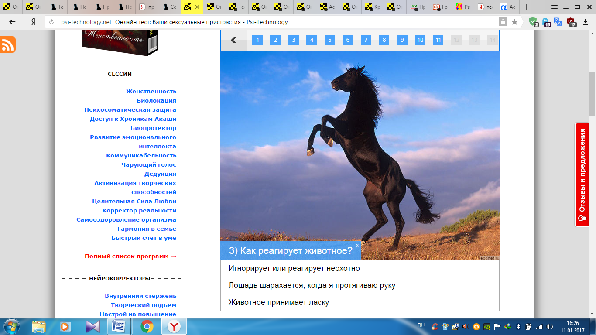The height and width of the screenshot is (335, 596).
Task: Open the green shield extension with badge 2
Action: pyautogui.click(x=534, y=22)
